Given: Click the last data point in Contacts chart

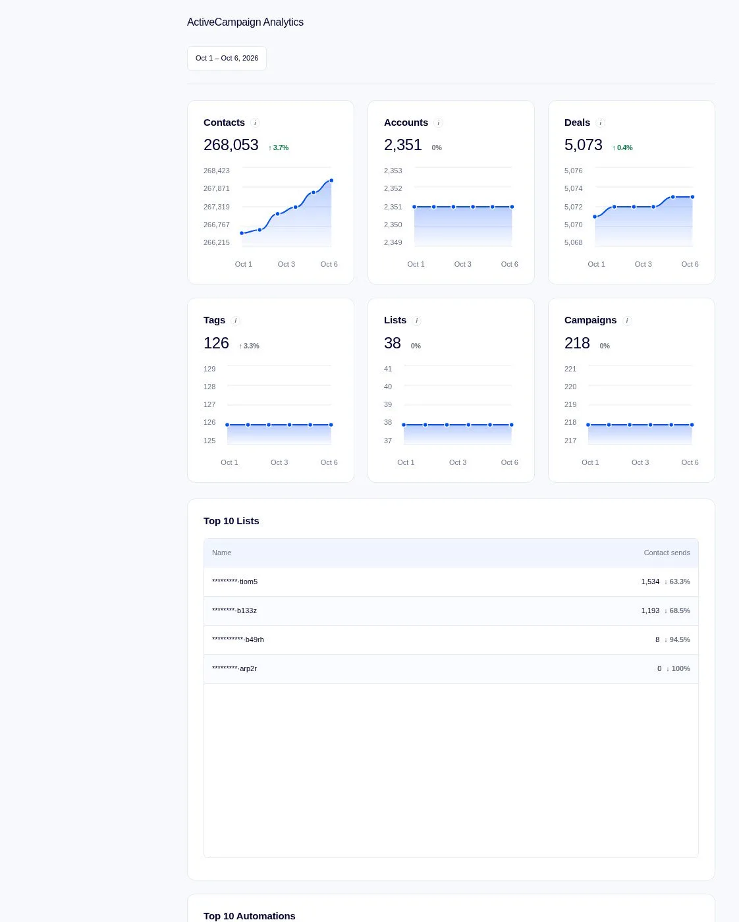Looking at the screenshot, I should (331, 180).
